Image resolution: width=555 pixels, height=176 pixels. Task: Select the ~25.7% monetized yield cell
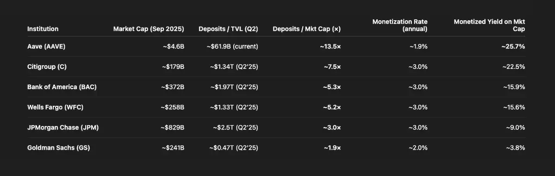pyautogui.click(x=513, y=46)
